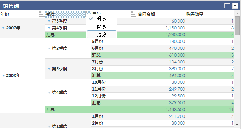Collapse 第3季度 under 2008年
The height and width of the screenshot is (129, 241).
(49, 69)
